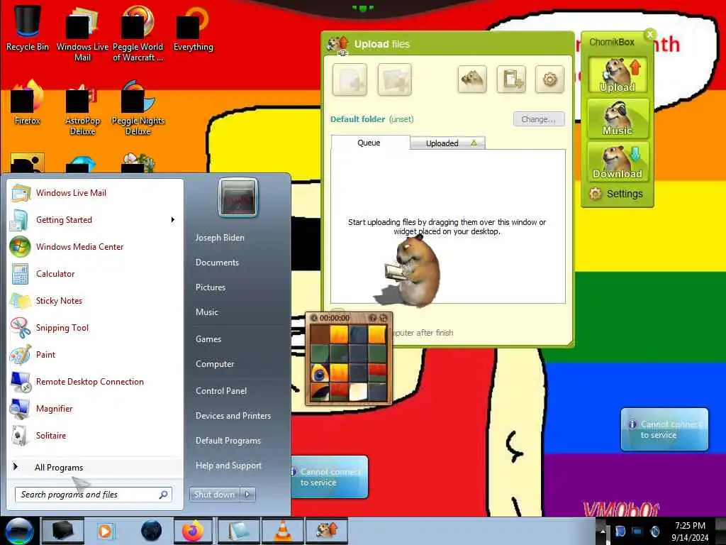Click the ChomikBox hamster icon in taskbar

coord(327,531)
